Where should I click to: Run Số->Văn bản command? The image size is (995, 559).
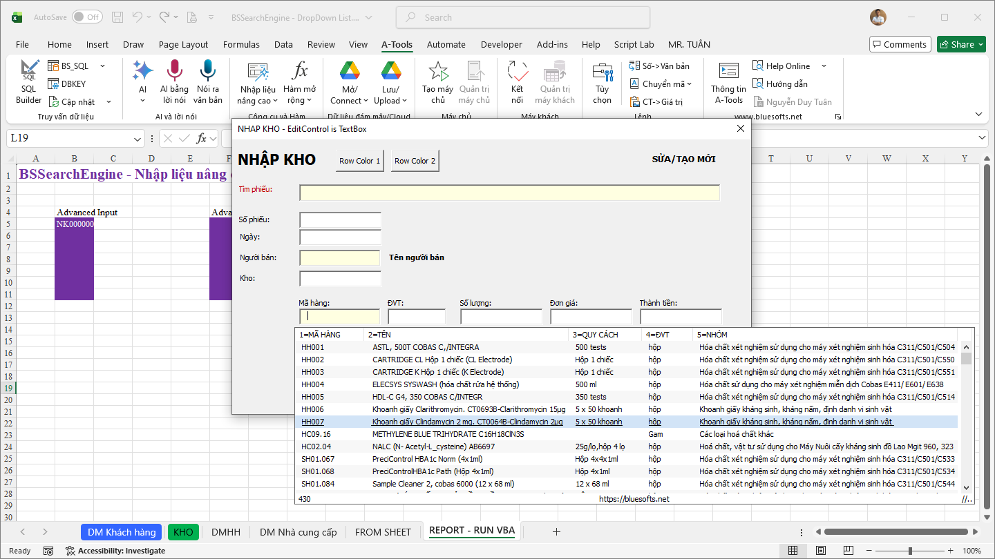point(659,66)
